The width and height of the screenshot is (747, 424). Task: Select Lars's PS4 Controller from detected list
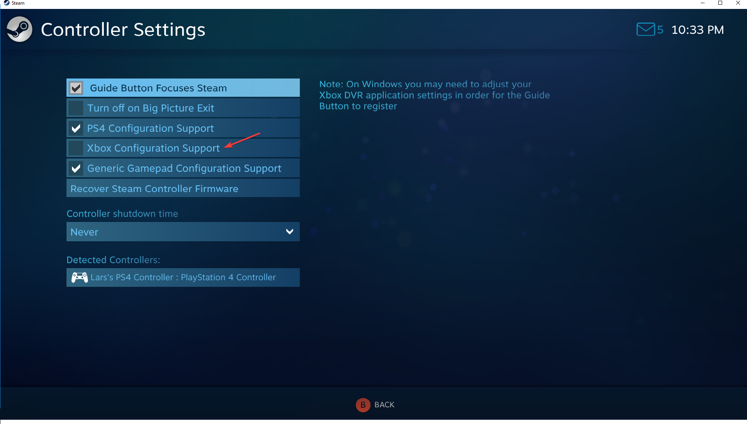tap(183, 277)
